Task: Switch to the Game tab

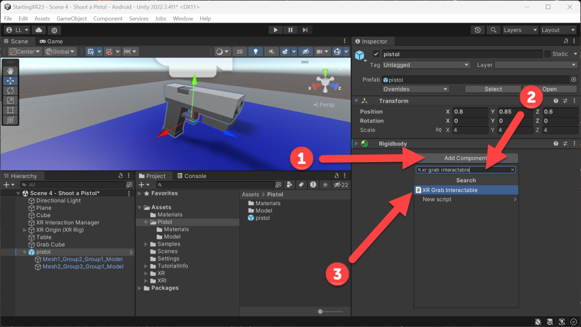Action: [51, 41]
